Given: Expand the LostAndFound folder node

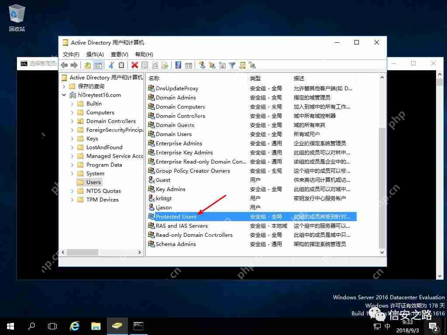Looking at the screenshot, I should [72, 147].
